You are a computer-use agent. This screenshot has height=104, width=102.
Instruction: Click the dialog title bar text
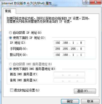[x=27, y=3]
